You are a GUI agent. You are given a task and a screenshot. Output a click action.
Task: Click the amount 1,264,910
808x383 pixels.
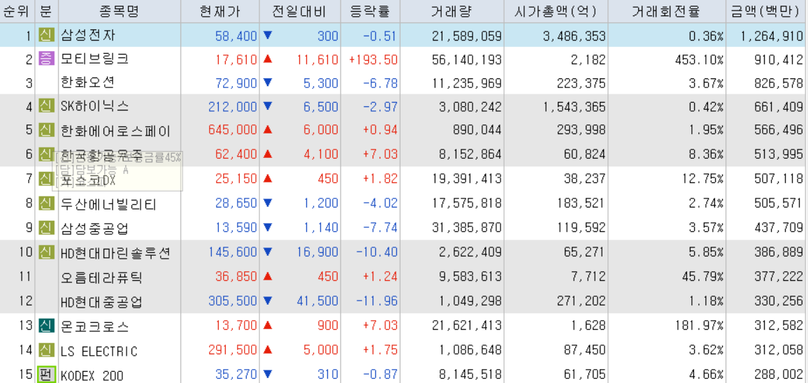click(772, 36)
